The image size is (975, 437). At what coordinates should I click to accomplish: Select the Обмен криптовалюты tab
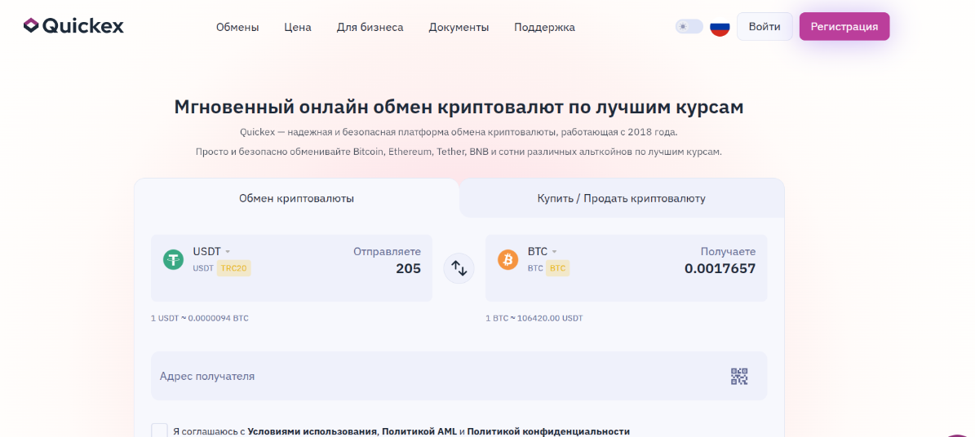click(297, 198)
